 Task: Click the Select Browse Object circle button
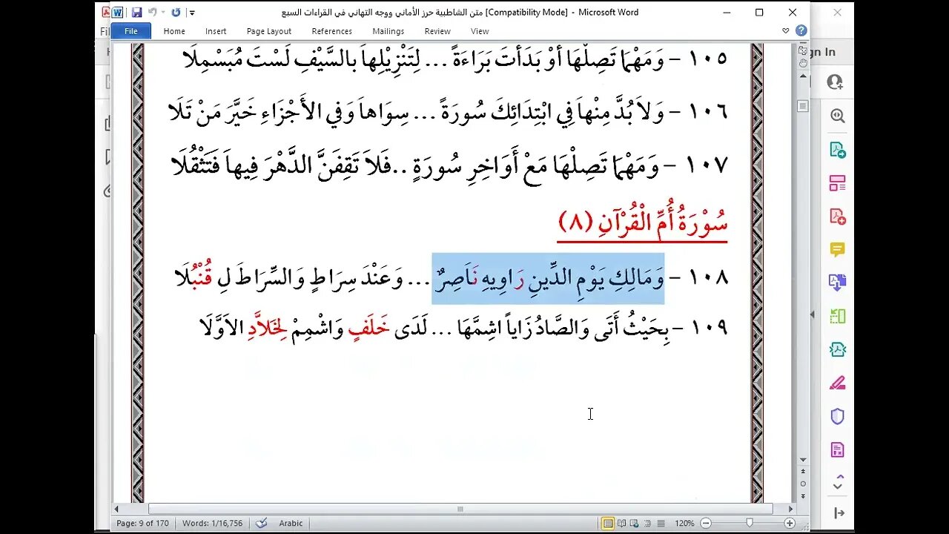[x=802, y=484]
